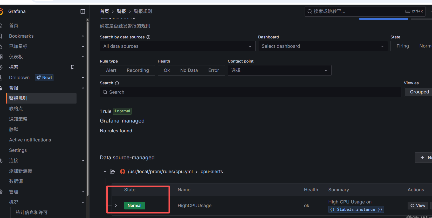
Task: Open the All data sources dropdown
Action: [178, 46]
